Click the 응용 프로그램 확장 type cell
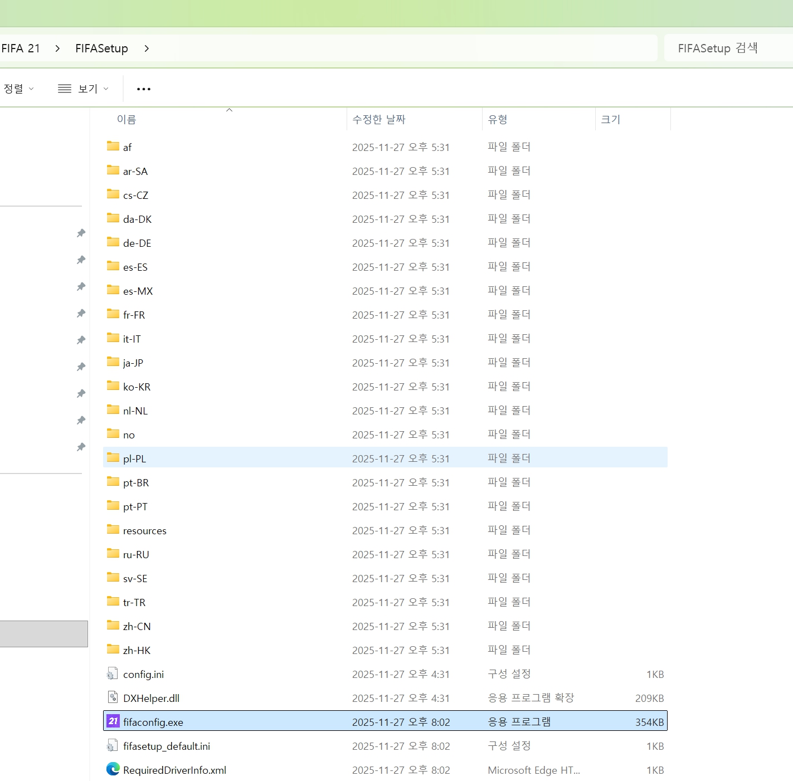The height and width of the screenshot is (781, 793). click(x=531, y=697)
